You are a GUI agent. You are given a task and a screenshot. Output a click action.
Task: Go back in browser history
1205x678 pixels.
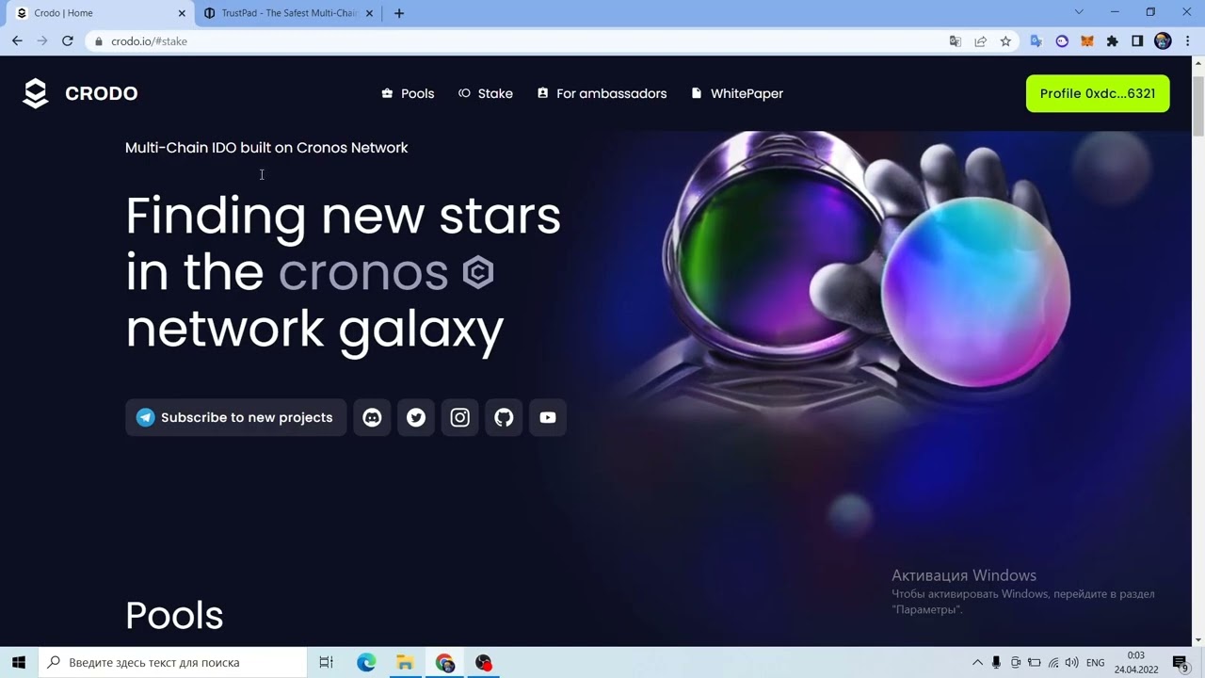[17, 40]
